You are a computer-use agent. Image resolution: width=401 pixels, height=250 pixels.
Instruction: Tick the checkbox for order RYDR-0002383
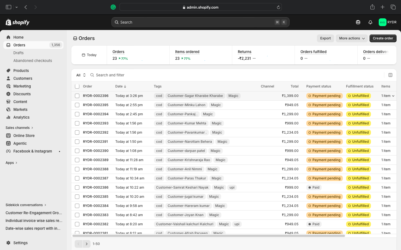tap(77, 215)
